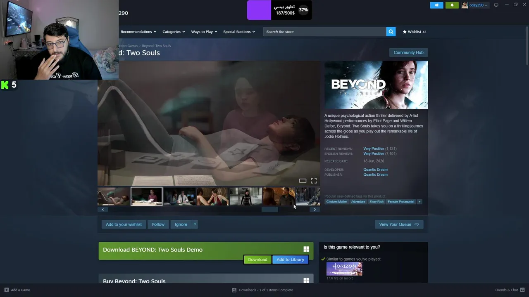Switch to Big Picture mode monitor icon
This screenshot has height=297, width=529.
click(x=496, y=5)
